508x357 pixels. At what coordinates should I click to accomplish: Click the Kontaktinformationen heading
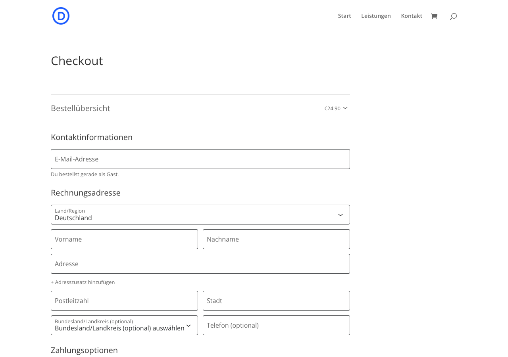click(92, 137)
